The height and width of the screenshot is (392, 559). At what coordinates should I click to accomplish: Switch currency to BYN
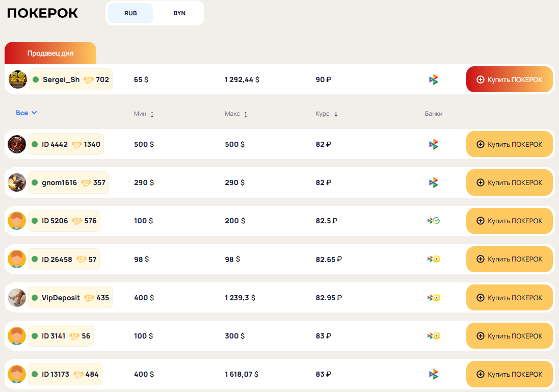(x=179, y=13)
